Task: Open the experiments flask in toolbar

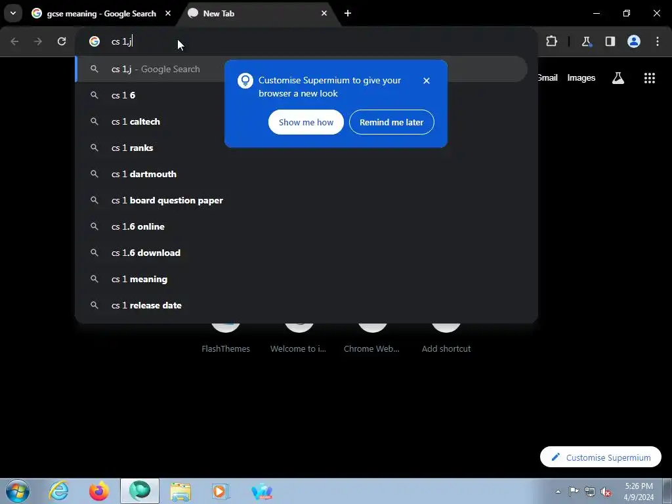Action: (586, 41)
